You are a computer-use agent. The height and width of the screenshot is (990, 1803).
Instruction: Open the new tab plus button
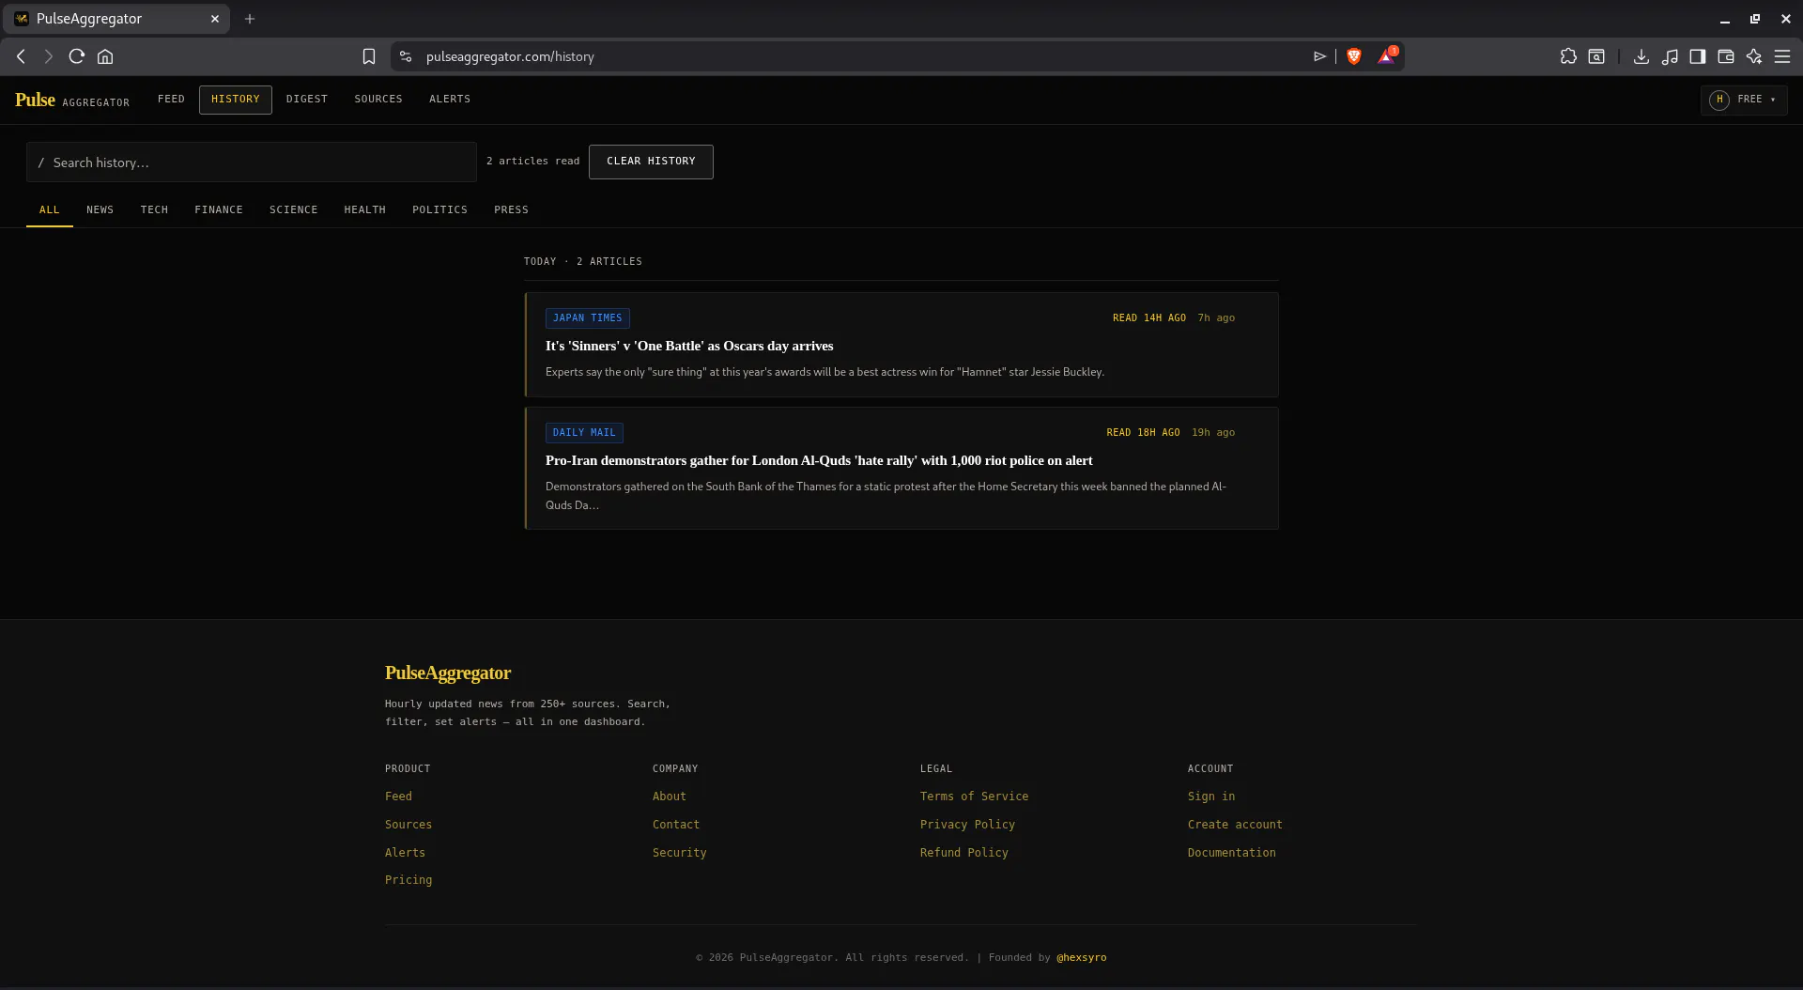250,19
